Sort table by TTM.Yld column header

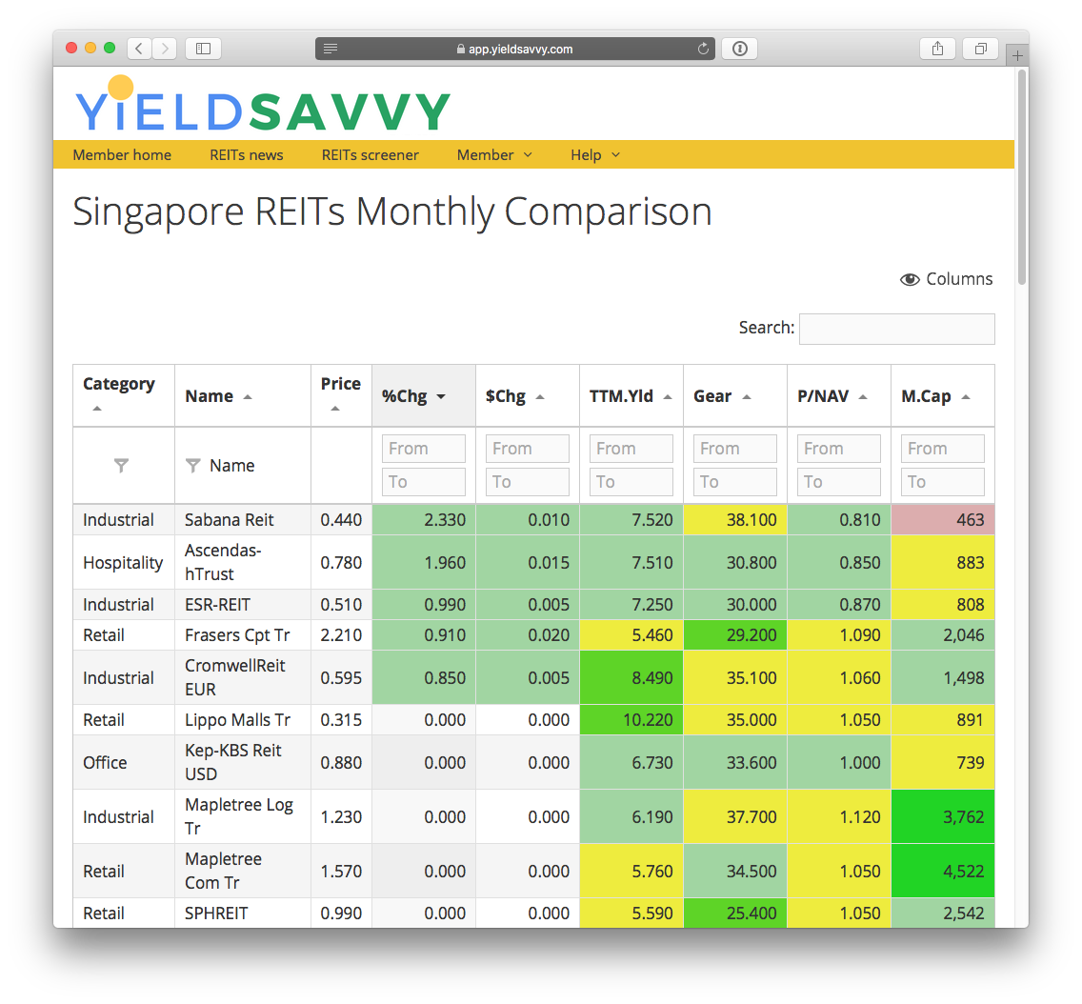pyautogui.click(x=630, y=396)
